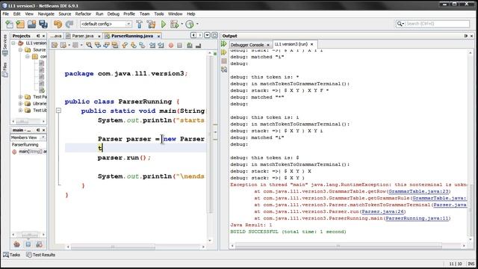Collapse the main method code fold
Screen dimensions: 478x269
point(58,111)
